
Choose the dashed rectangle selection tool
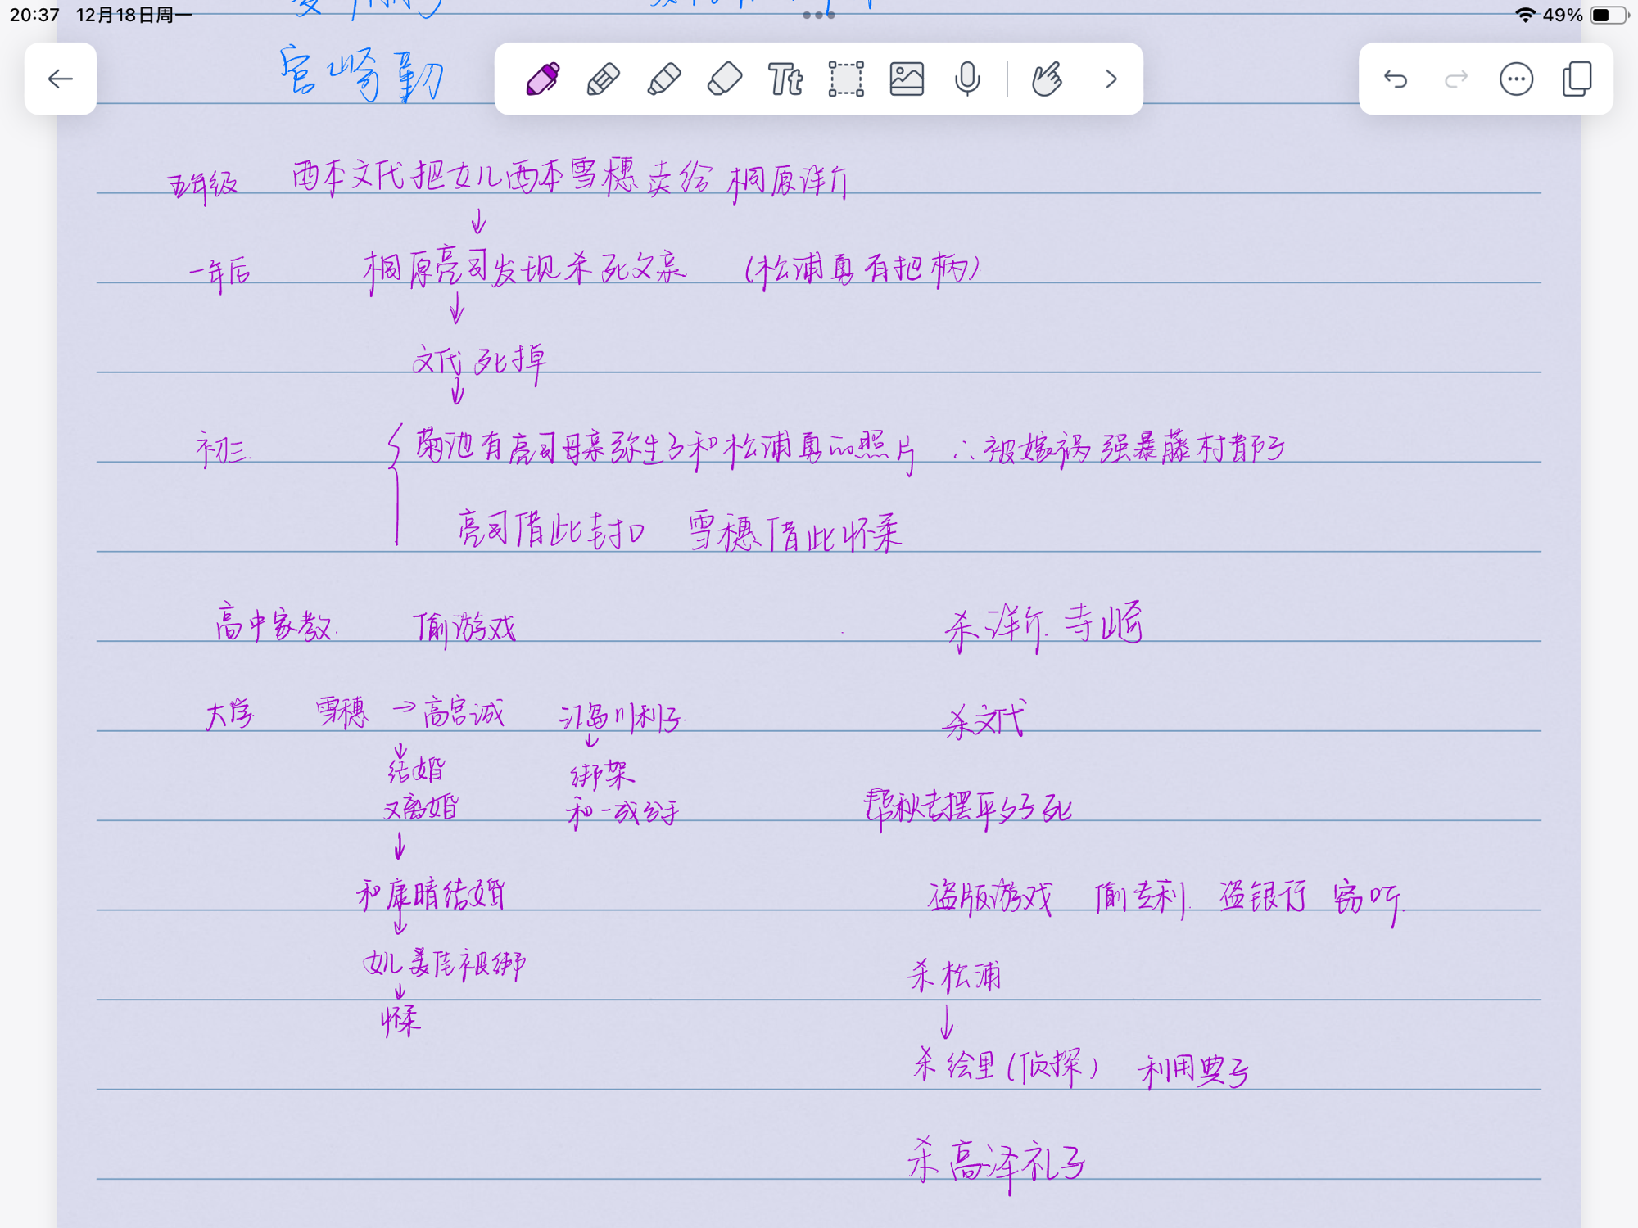[x=846, y=79]
